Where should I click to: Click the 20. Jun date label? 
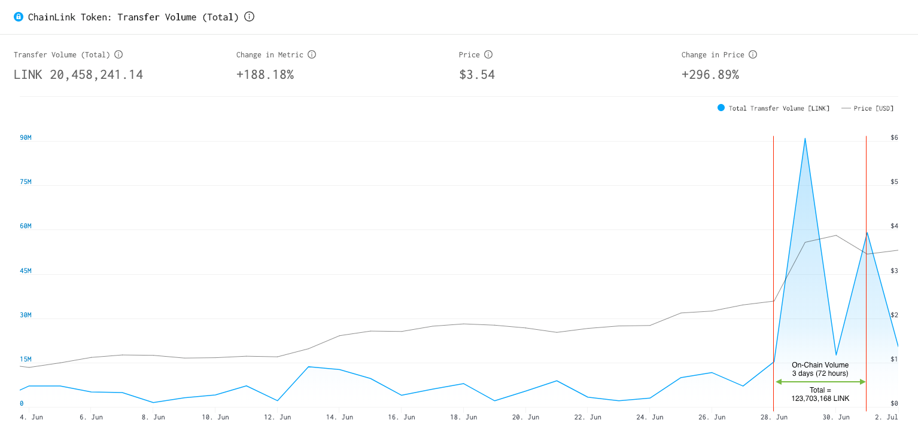pyautogui.click(x=525, y=417)
